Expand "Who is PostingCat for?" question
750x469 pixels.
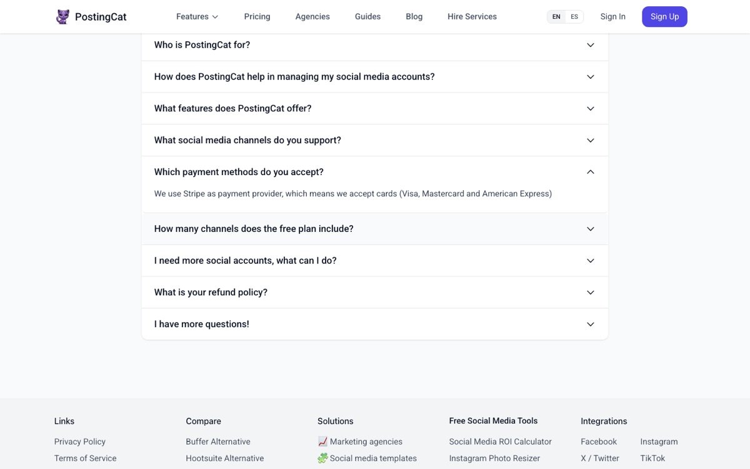[x=375, y=45]
